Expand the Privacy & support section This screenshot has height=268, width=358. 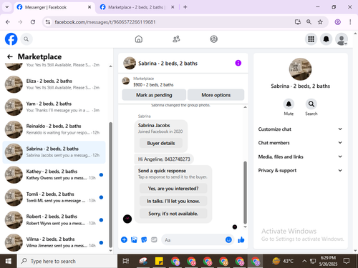(300, 170)
